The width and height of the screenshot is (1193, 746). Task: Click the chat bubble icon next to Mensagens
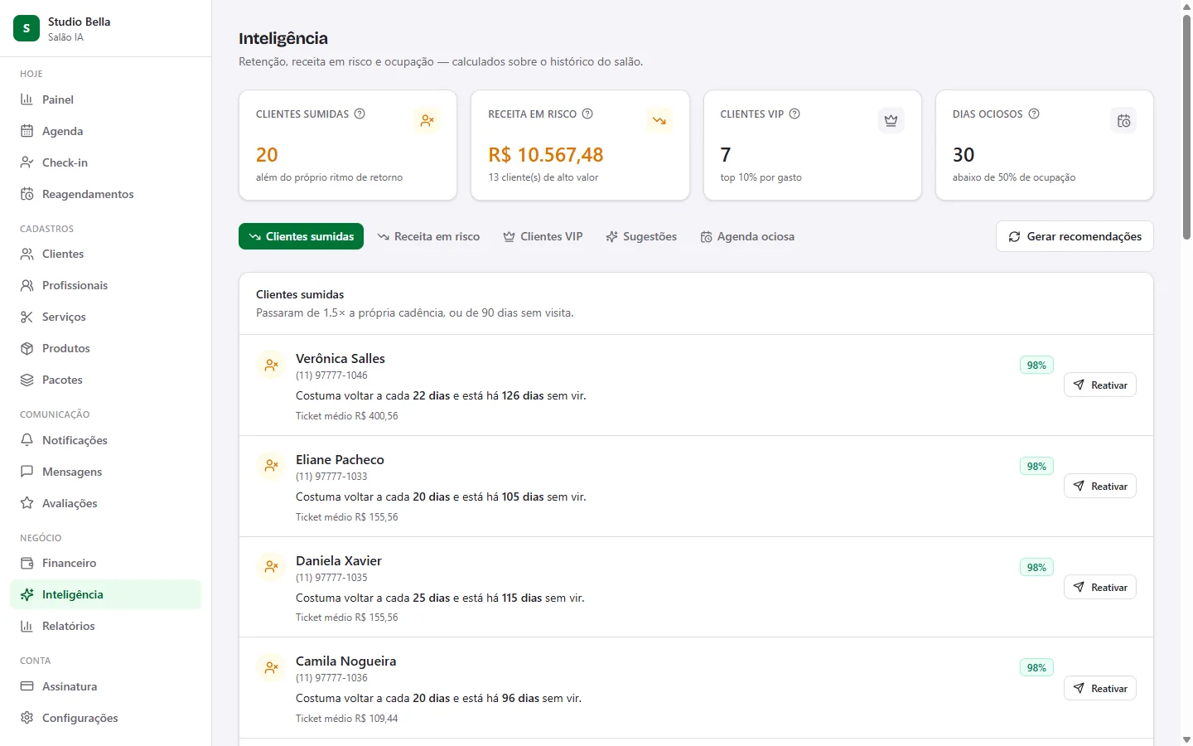click(x=27, y=472)
